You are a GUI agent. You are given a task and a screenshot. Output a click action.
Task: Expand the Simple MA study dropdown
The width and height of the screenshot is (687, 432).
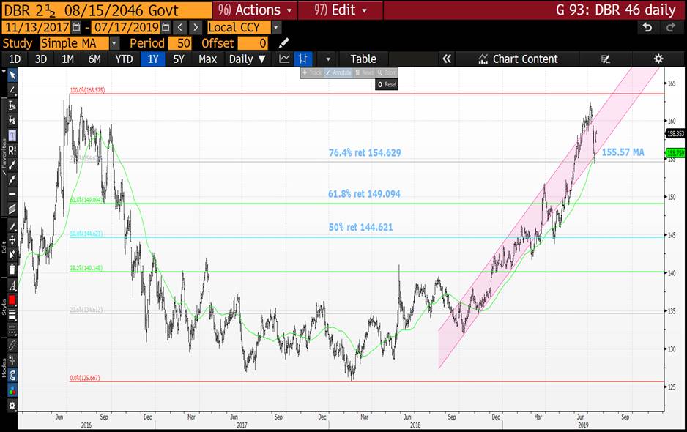point(114,43)
